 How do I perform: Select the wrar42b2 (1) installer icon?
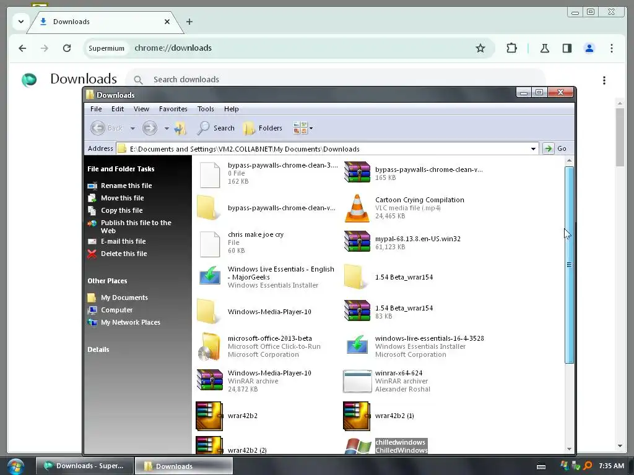pyautogui.click(x=357, y=416)
